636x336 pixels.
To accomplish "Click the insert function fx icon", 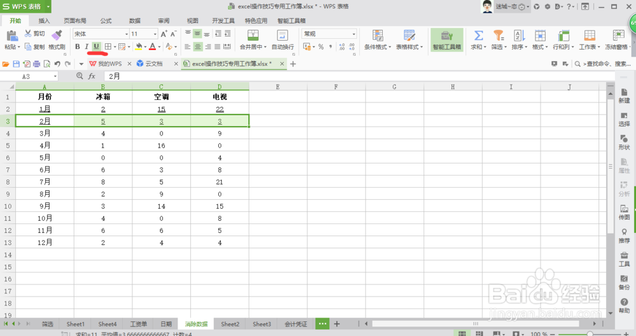I will coord(92,76).
